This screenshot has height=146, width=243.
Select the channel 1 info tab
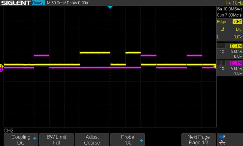pos(221,46)
